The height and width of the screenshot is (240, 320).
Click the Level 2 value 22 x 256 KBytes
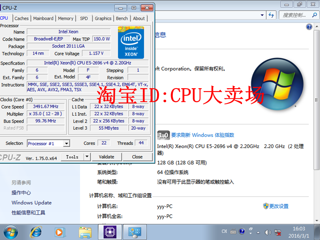(109, 121)
